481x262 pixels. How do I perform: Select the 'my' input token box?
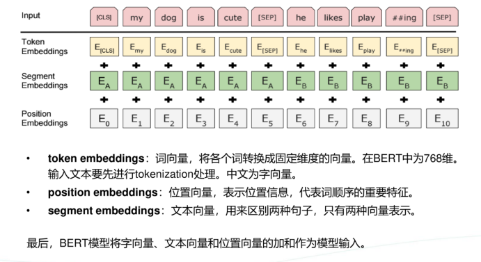pyautogui.click(x=136, y=17)
